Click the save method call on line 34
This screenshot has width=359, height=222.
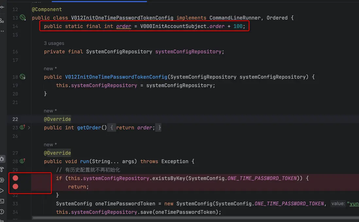tap(146, 212)
